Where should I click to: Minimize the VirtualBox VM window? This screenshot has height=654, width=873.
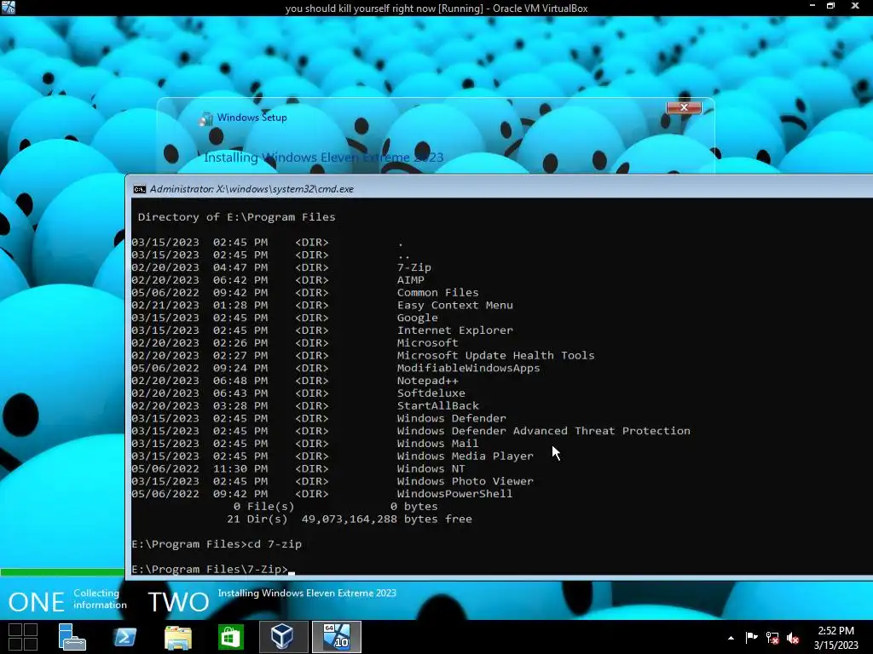pyautogui.click(x=812, y=6)
